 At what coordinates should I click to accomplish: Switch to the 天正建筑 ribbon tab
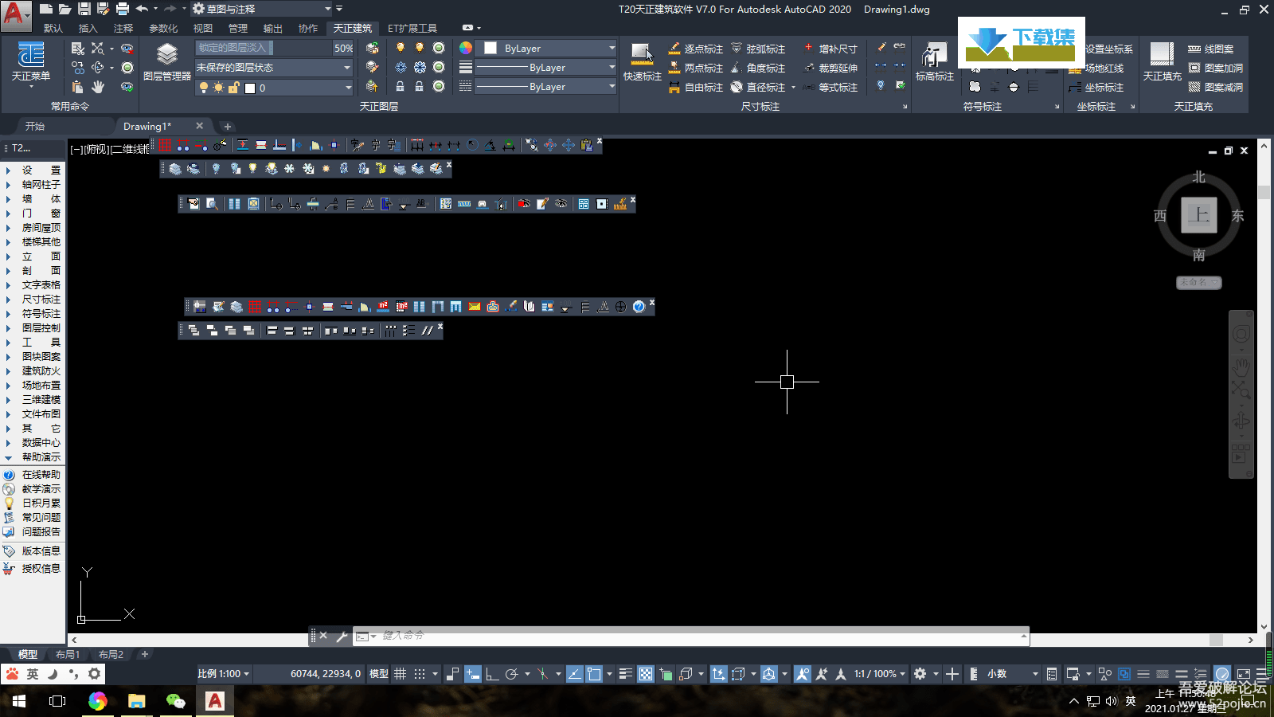point(352,28)
